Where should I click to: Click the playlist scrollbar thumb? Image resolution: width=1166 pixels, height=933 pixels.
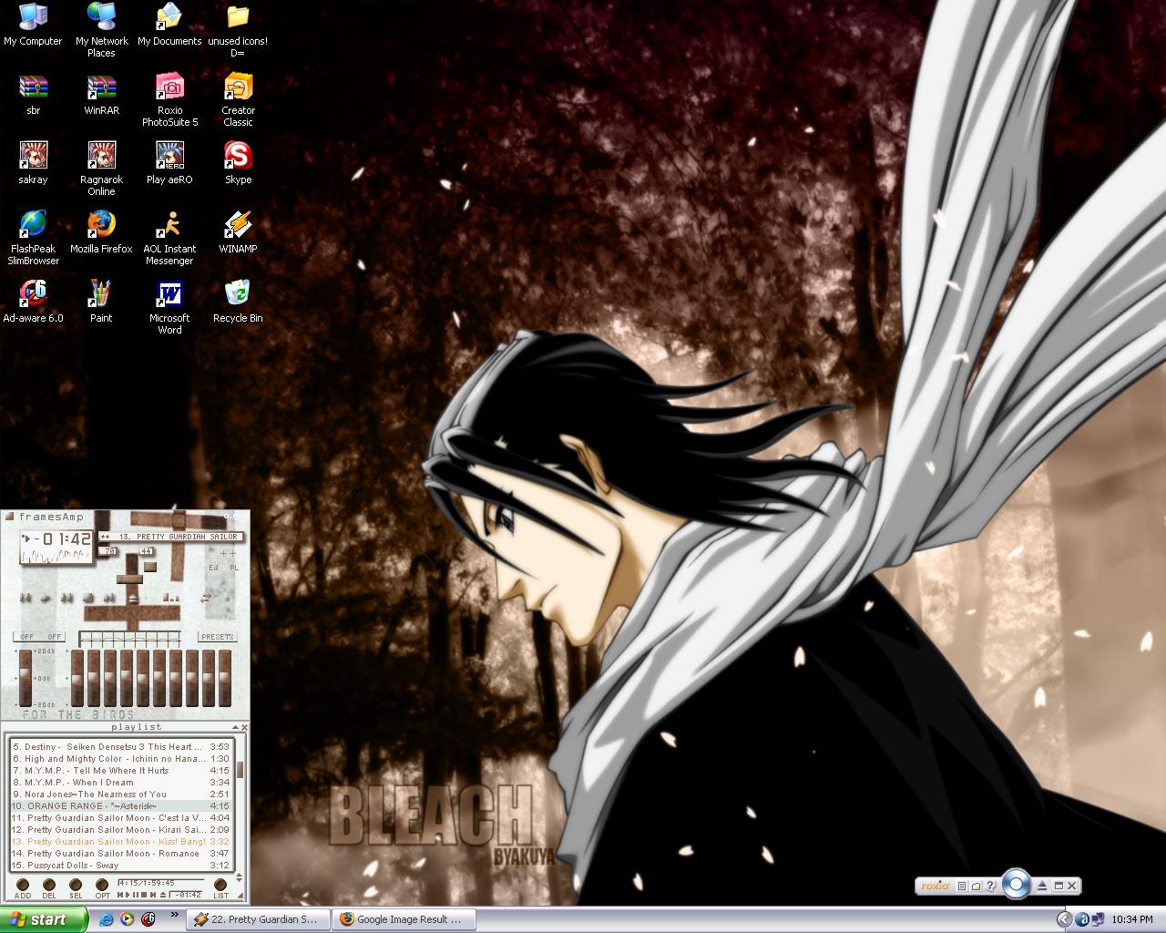tap(240, 770)
